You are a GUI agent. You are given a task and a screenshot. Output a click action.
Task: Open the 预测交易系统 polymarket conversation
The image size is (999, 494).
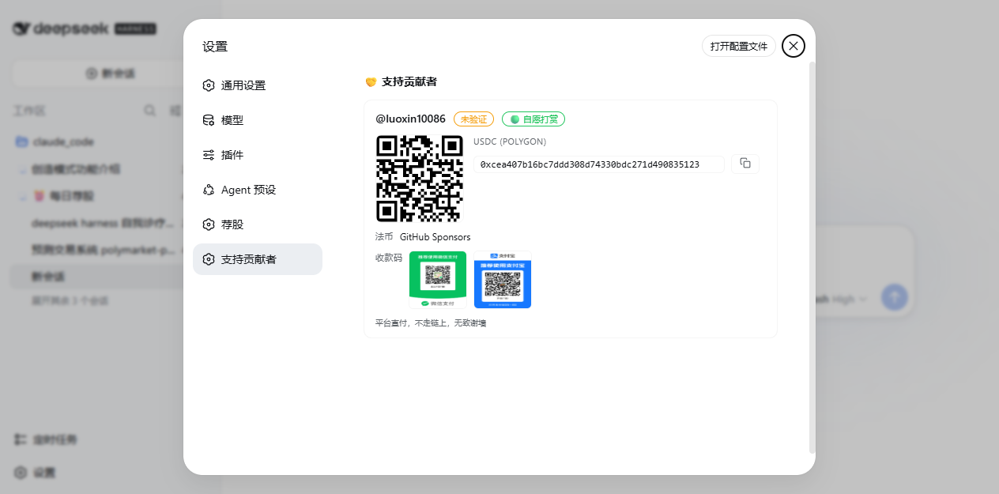(x=103, y=250)
